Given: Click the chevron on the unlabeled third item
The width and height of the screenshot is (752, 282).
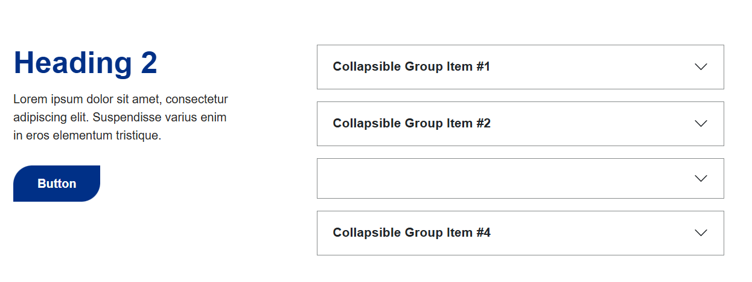Looking at the screenshot, I should (701, 179).
